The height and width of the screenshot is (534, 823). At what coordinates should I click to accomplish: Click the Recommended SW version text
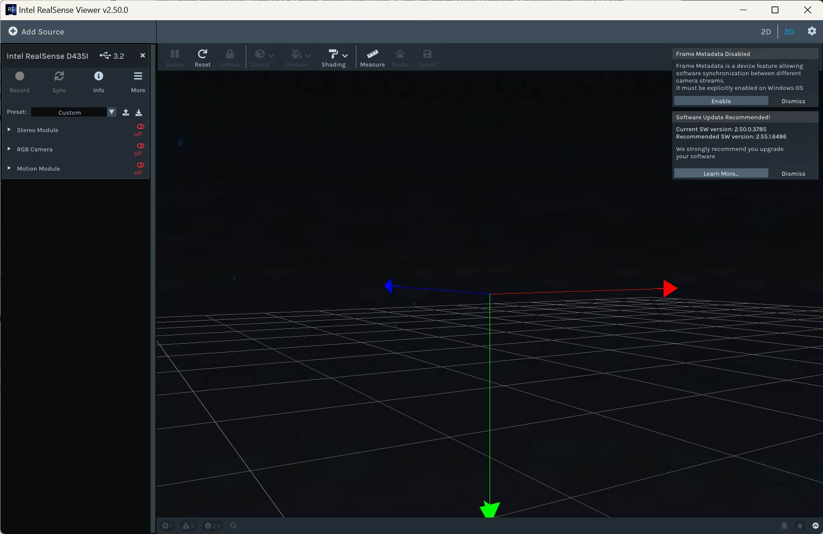[x=731, y=137]
